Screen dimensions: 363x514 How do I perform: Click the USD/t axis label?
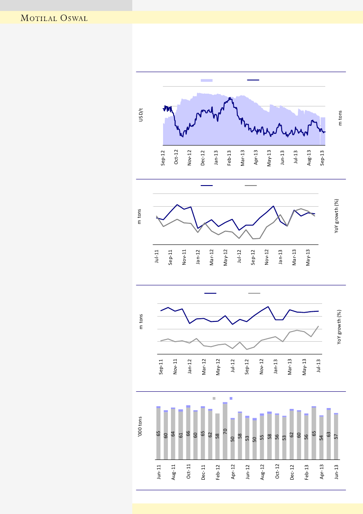(141, 116)
